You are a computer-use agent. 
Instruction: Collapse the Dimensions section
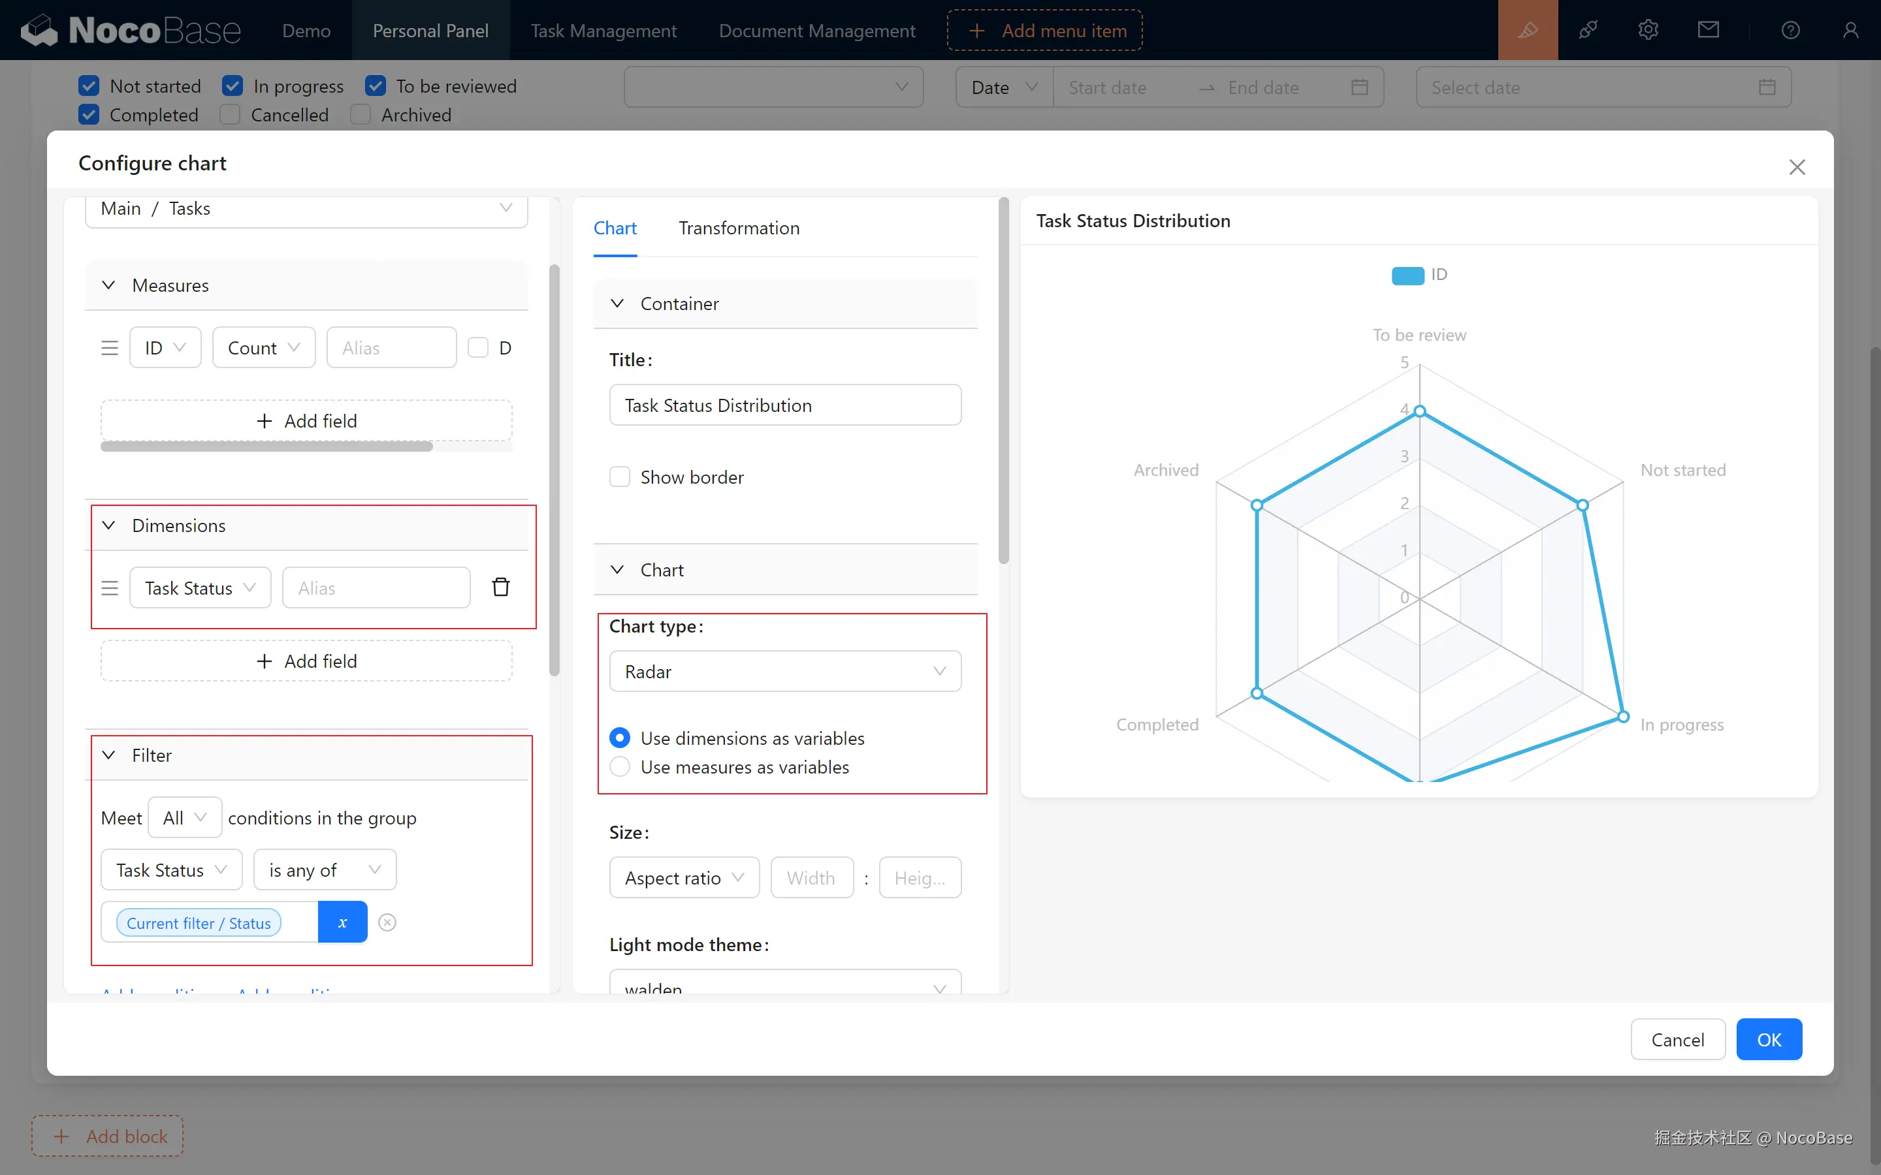click(x=109, y=525)
